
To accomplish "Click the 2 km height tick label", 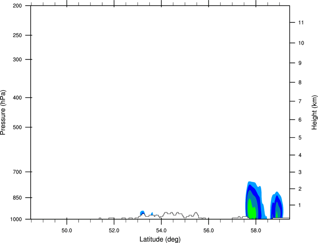I will [x=300, y=189].
